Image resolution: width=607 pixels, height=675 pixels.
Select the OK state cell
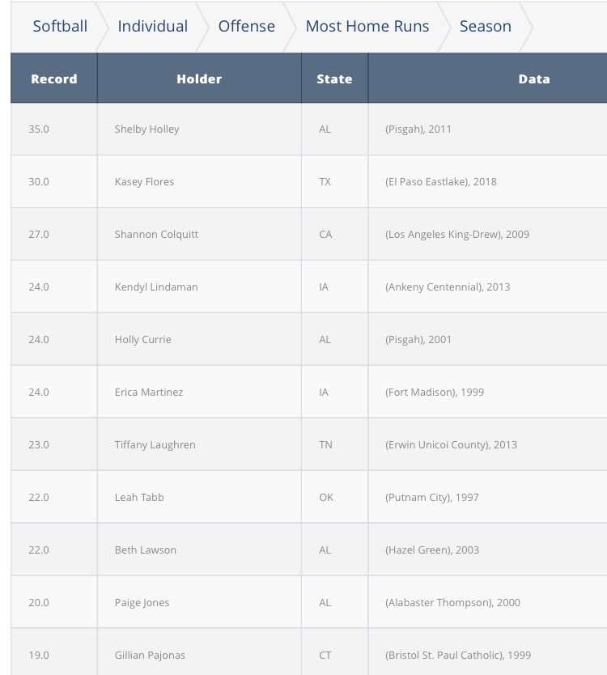[x=334, y=497]
